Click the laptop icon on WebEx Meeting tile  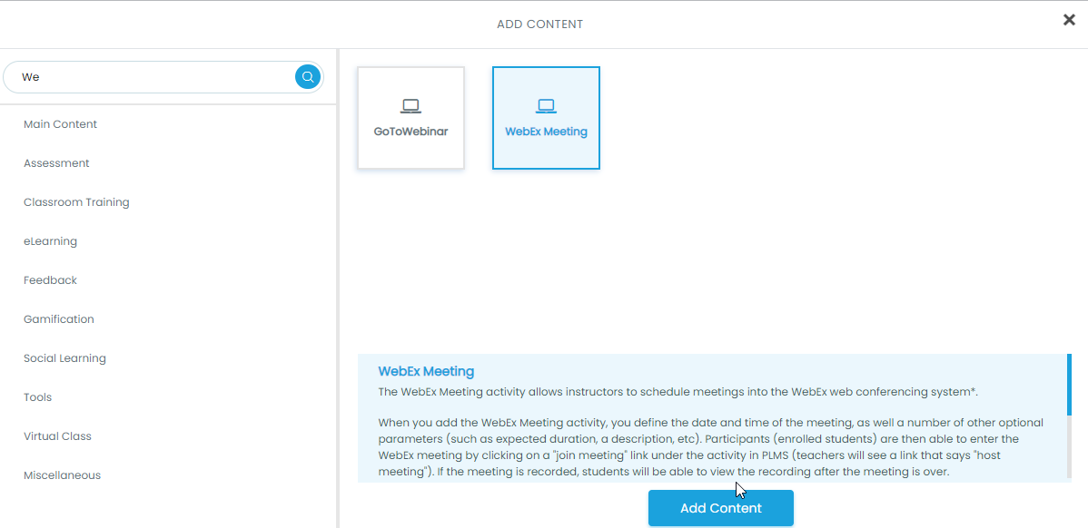[x=546, y=107]
